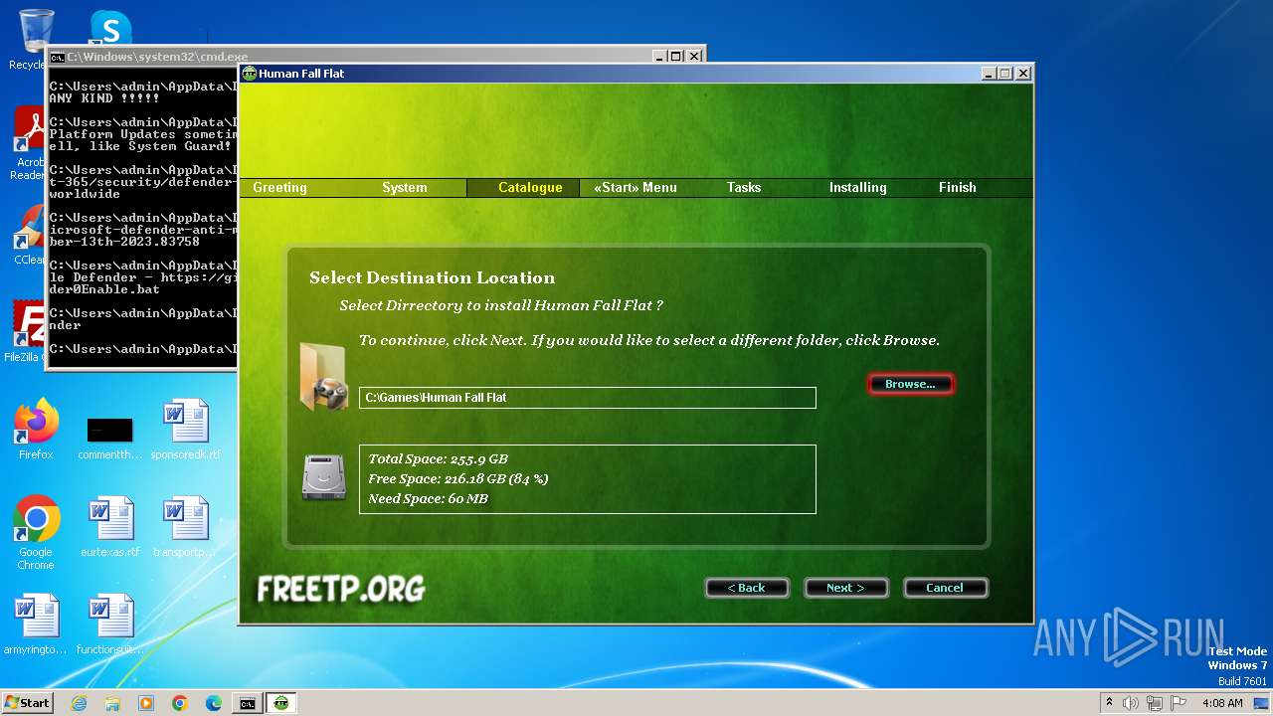Open the volume speaker tray icon
Image resolution: width=1273 pixels, height=716 pixels.
coord(1131,703)
